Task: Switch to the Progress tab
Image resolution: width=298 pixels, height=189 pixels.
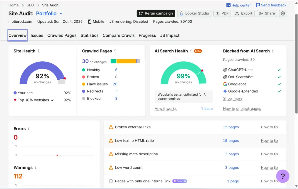Action: tap(147, 35)
